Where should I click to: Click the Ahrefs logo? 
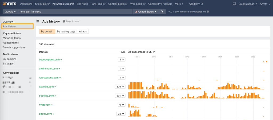tap(10, 4)
